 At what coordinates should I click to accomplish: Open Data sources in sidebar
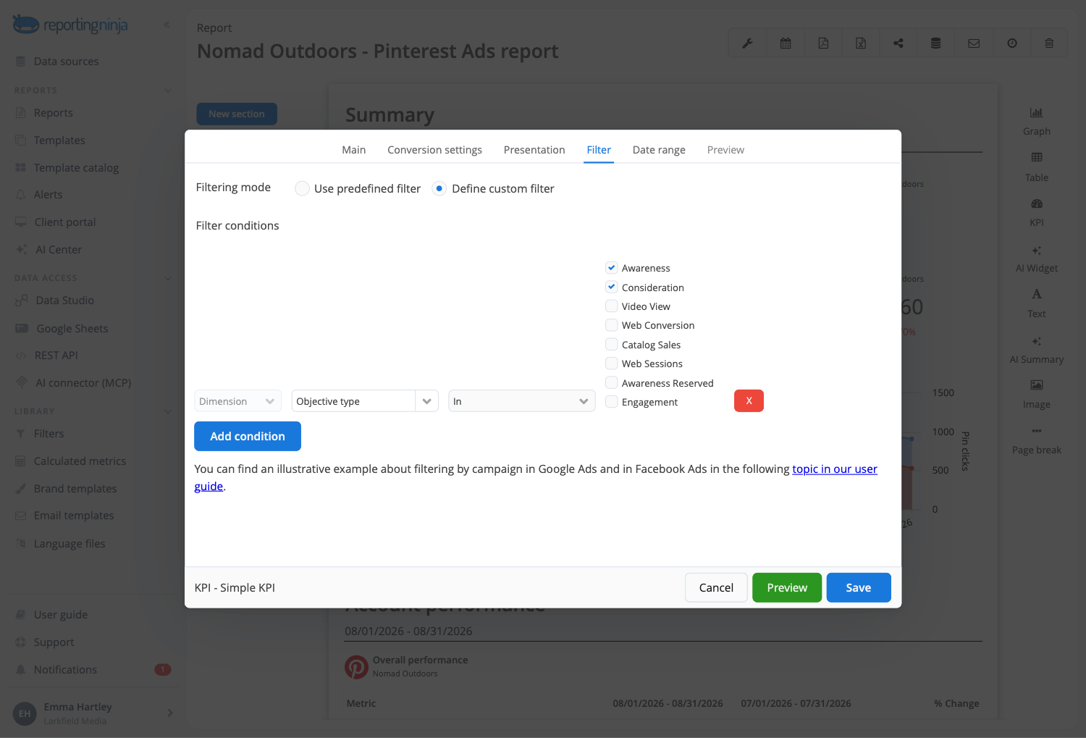66,62
